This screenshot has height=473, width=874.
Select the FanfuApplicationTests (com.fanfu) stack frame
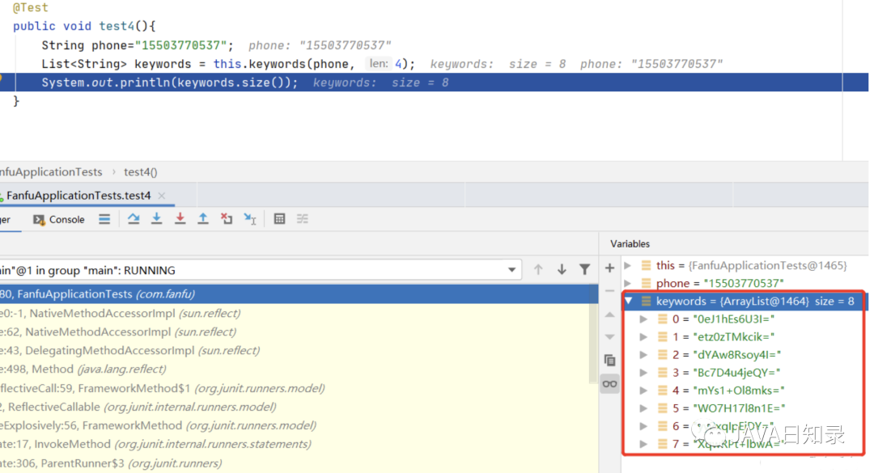click(298, 294)
